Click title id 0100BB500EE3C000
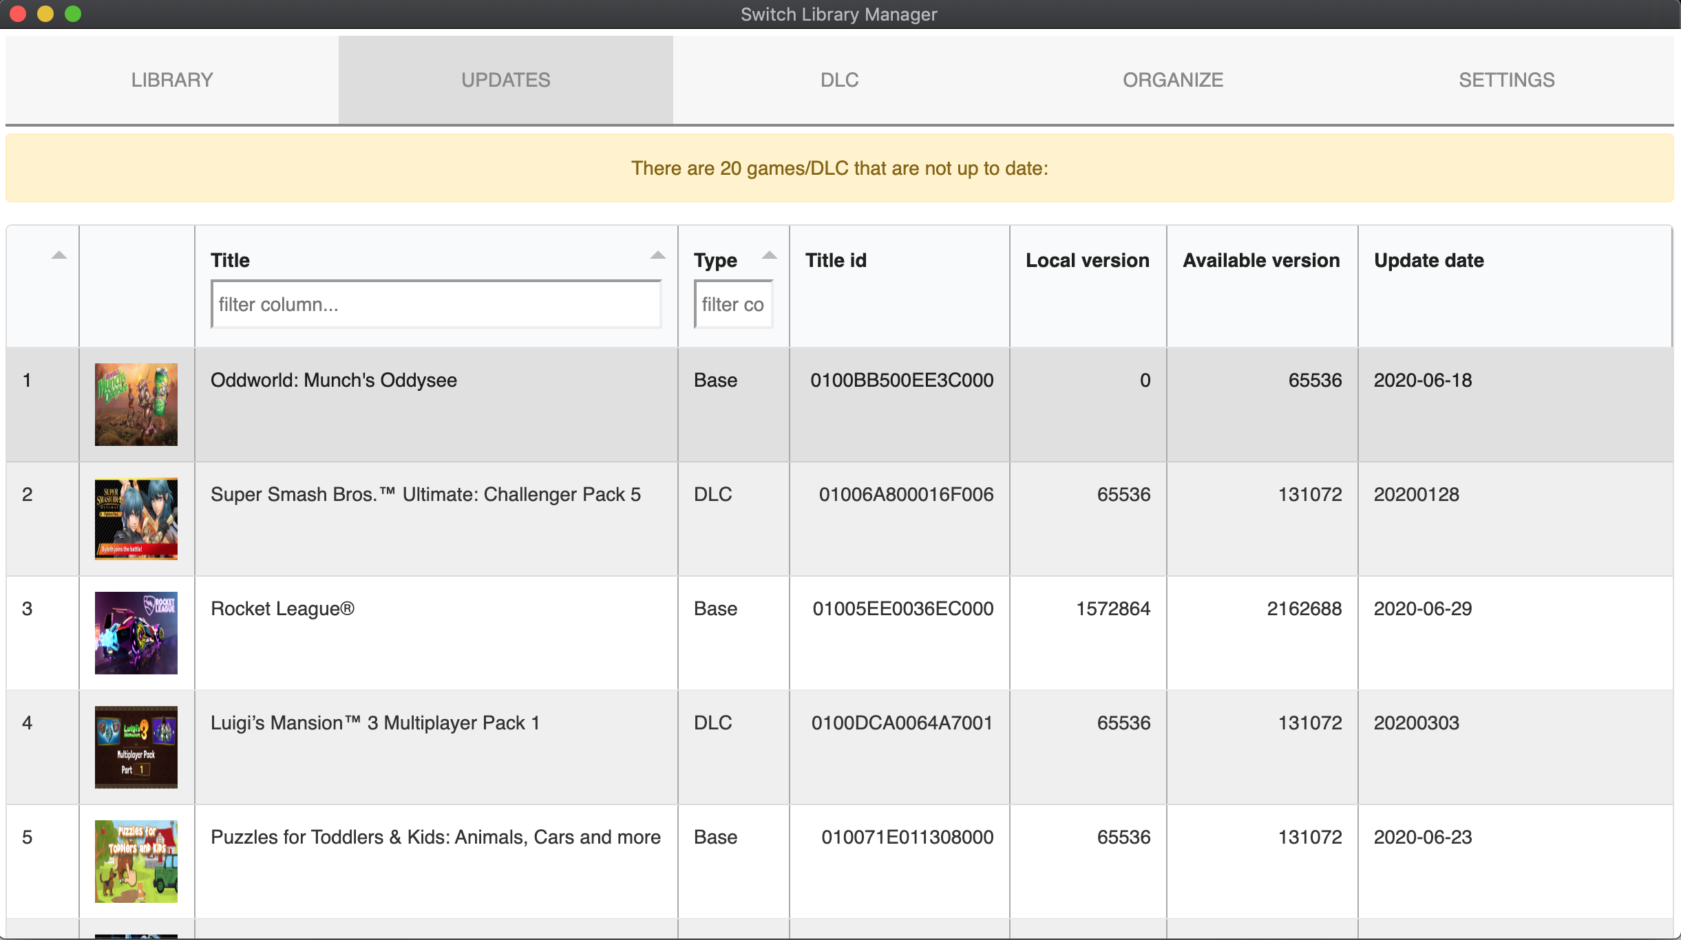 (901, 380)
